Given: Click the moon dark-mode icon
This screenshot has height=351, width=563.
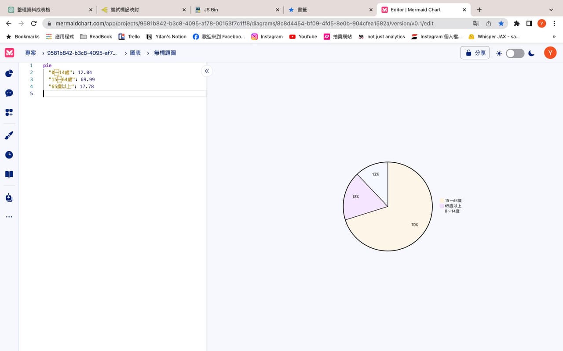Looking at the screenshot, I should 531,53.
